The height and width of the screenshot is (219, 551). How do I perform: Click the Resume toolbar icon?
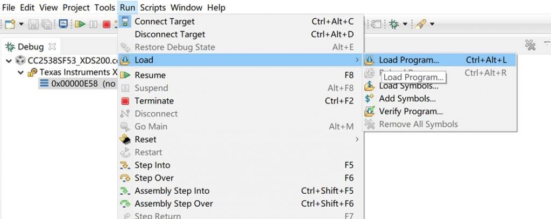80,24
